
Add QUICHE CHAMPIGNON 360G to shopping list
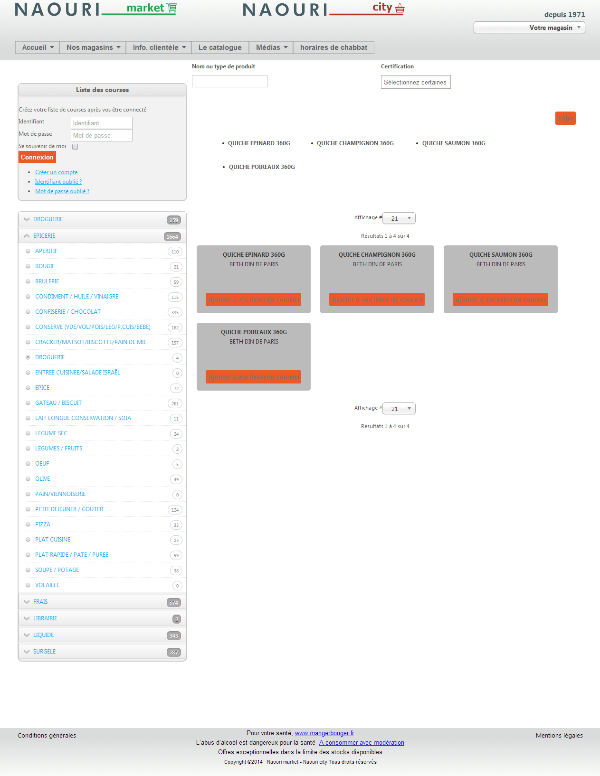(x=377, y=299)
